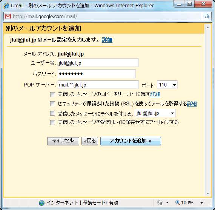Open the security icon dropdown arrow
The height and width of the screenshot is (210, 215).
pos(167,202)
